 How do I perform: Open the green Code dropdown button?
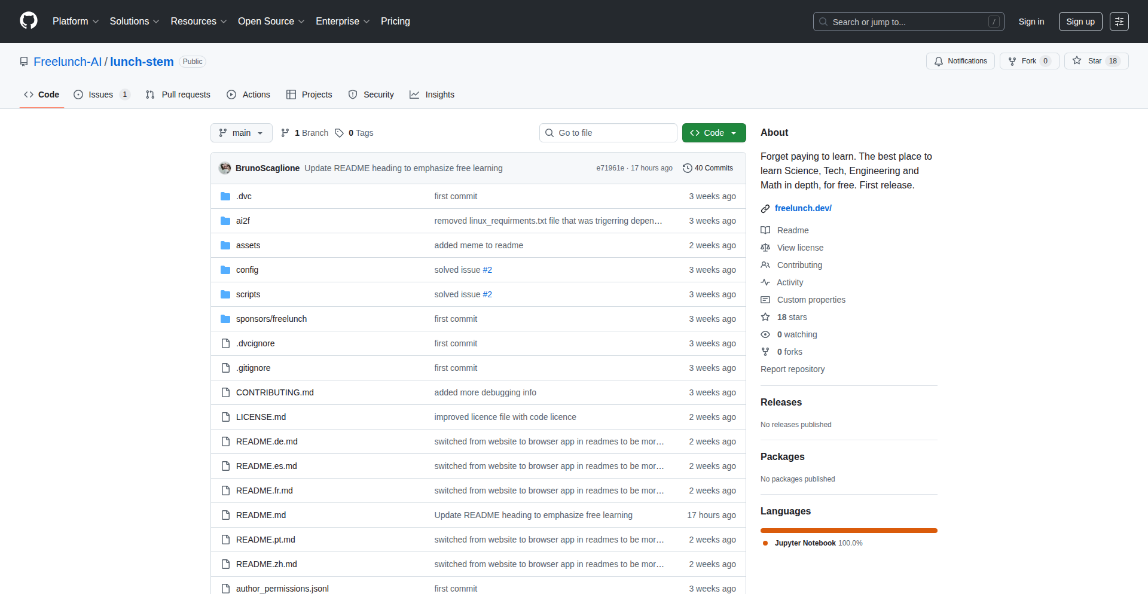click(x=714, y=133)
